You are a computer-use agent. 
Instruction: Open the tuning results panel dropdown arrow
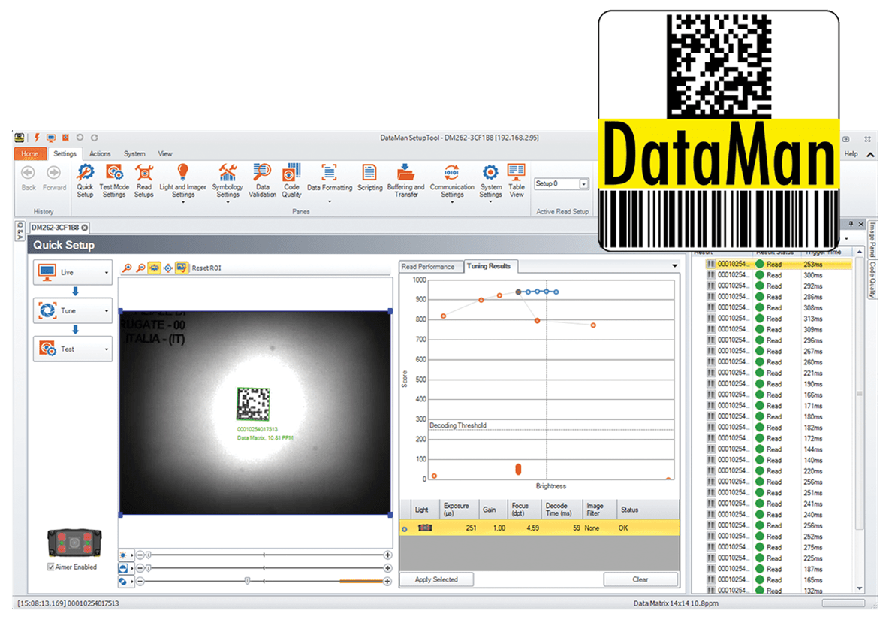point(675,266)
